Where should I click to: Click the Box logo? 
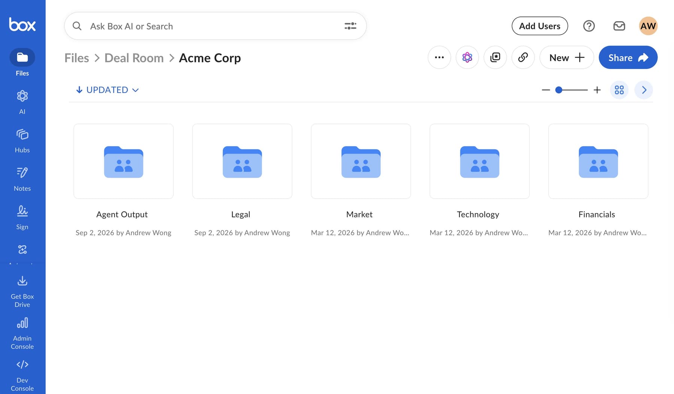click(x=22, y=24)
